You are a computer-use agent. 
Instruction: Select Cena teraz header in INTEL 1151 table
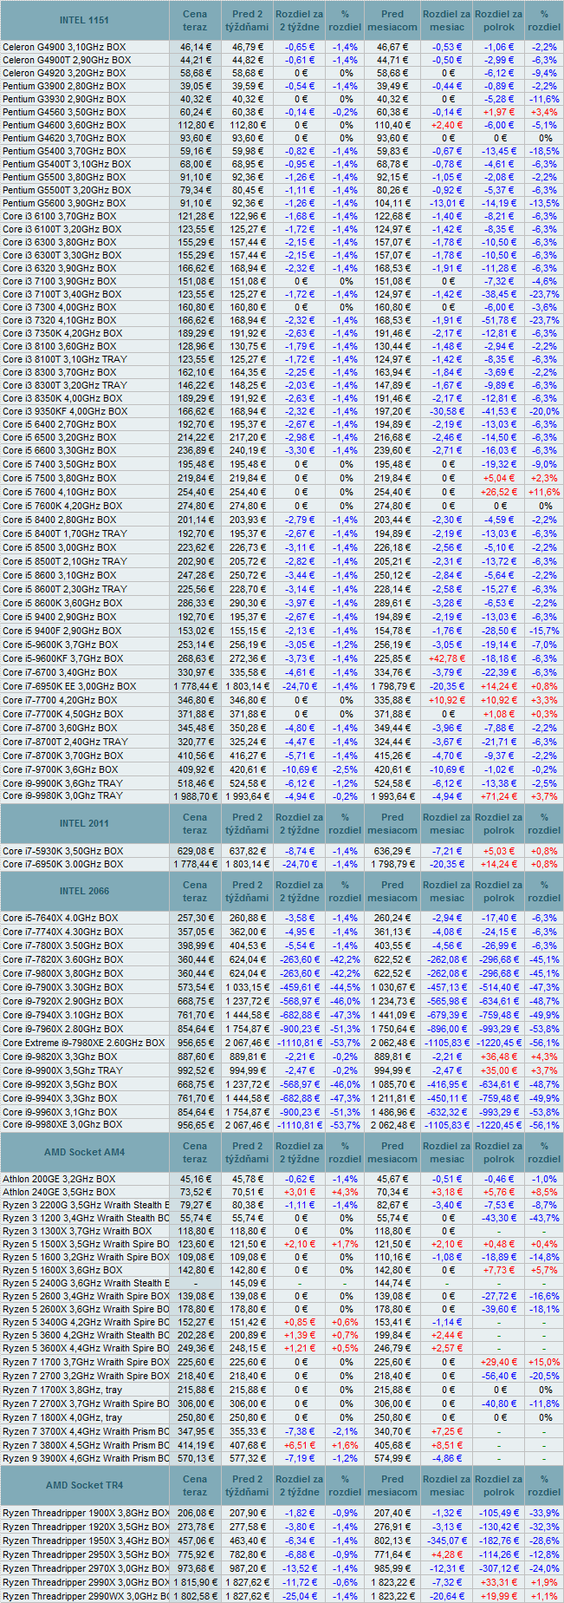tap(195, 20)
